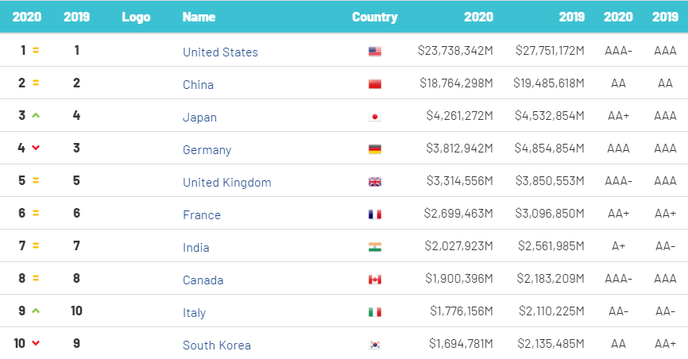
Task: Click the France flag icon
Action: (x=375, y=214)
